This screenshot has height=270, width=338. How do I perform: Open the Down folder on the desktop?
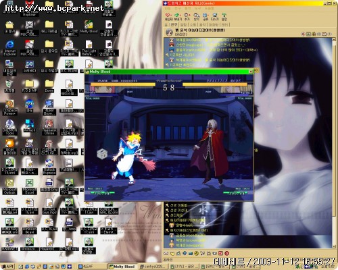point(49,86)
